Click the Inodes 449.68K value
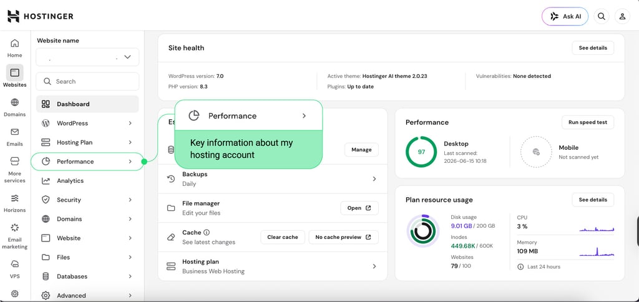639x302 pixels. coord(463,246)
